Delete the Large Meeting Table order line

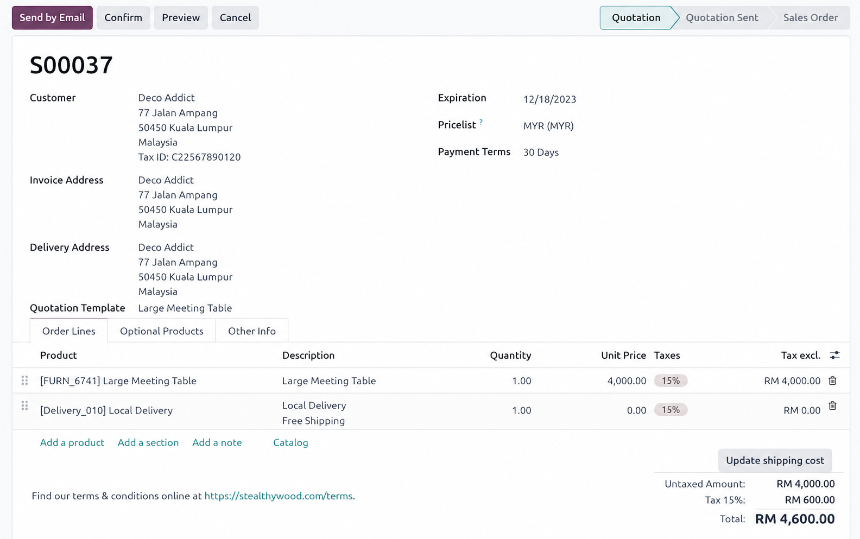(832, 381)
